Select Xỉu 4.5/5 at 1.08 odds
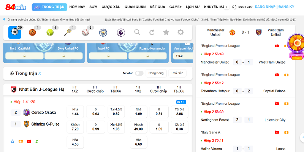The image size is (304, 152). 116,127
